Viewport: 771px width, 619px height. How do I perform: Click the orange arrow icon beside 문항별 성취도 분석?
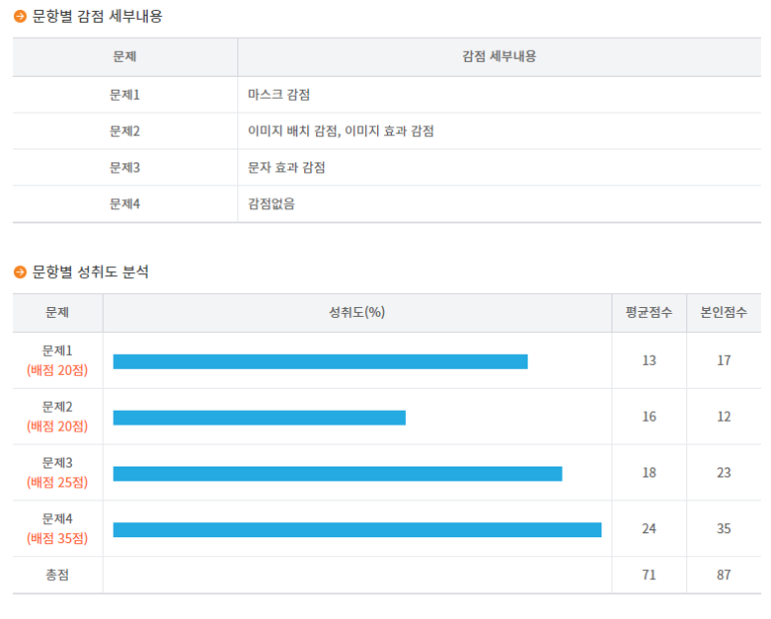[x=20, y=272]
